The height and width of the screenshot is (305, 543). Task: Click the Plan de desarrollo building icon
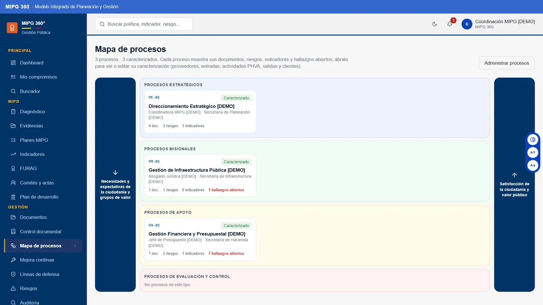pos(13,197)
